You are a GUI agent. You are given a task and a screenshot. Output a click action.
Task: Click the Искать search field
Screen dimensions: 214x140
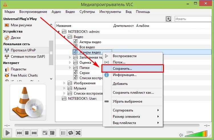coord(193,19)
